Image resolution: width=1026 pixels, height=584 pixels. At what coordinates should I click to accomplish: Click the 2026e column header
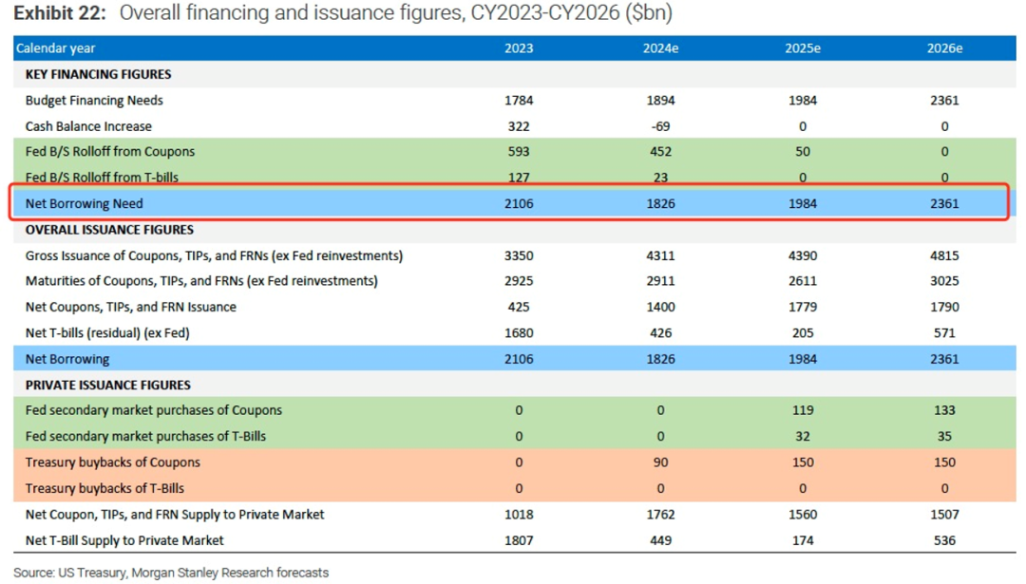click(x=944, y=48)
